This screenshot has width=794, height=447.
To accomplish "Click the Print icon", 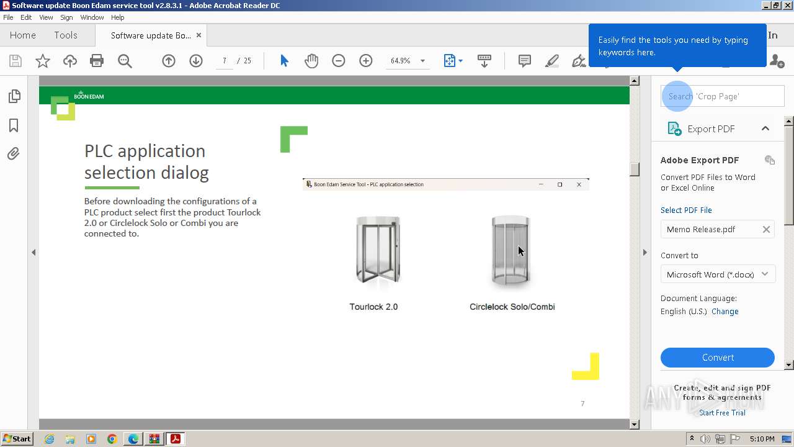I will (97, 61).
